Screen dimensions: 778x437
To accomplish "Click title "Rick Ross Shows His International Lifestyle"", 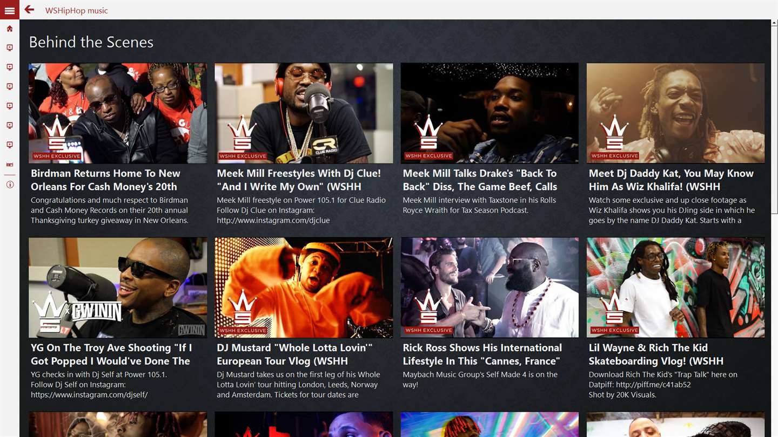I will click(x=482, y=354).
